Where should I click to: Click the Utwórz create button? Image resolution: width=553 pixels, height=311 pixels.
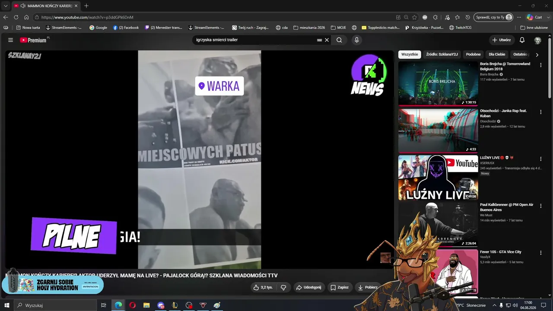click(x=501, y=40)
